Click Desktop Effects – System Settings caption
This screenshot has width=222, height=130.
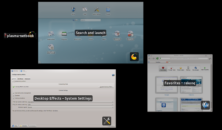coord(63,98)
